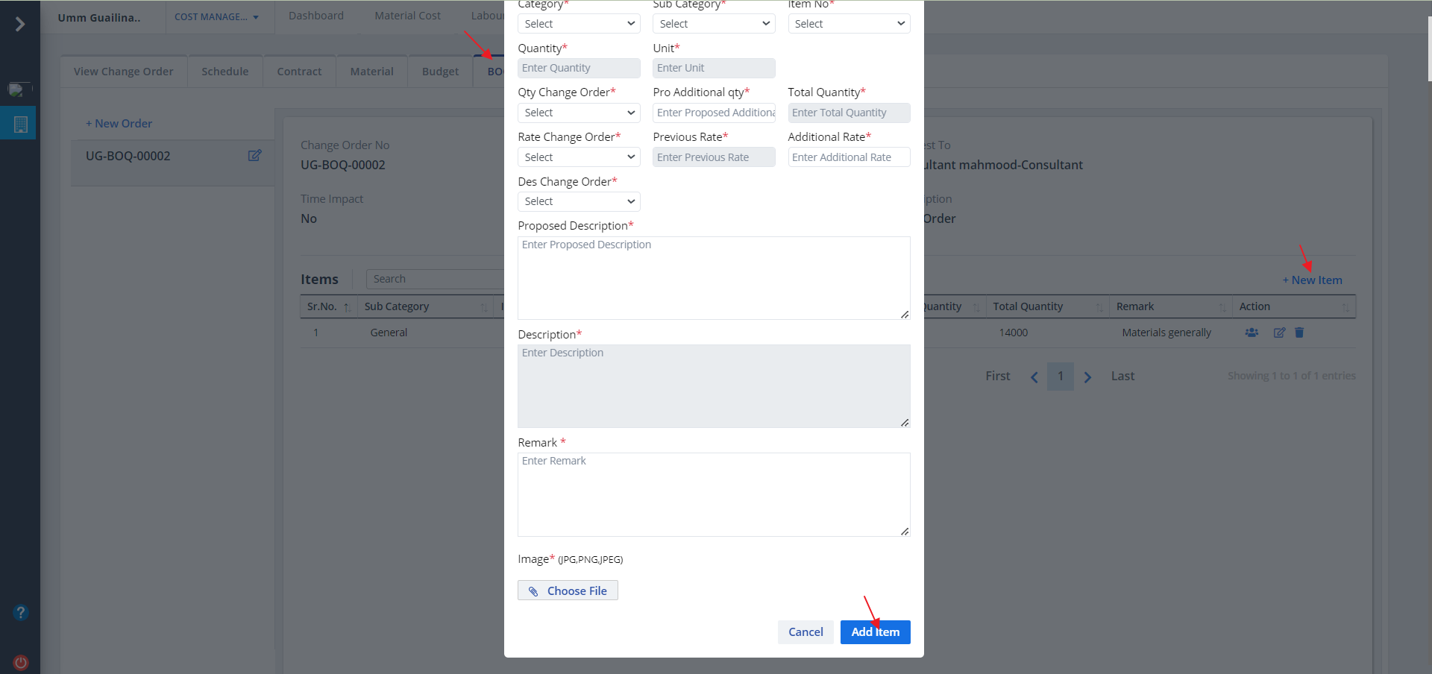This screenshot has height=674, width=1432.
Task: Click Choose File button
Action: coord(568,590)
